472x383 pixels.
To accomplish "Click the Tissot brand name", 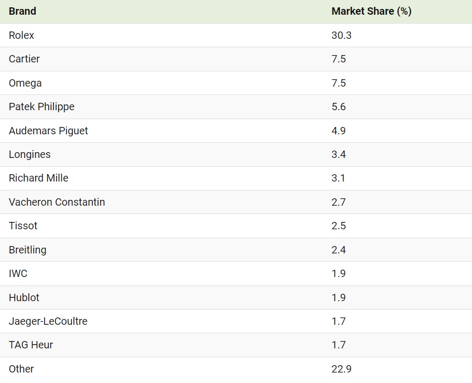I will [23, 226].
